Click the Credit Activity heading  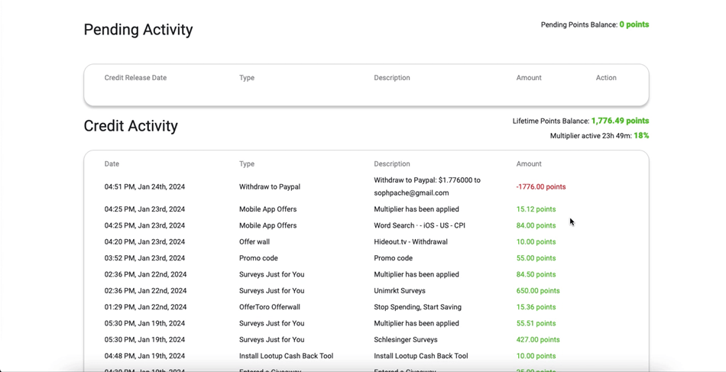[x=131, y=126]
